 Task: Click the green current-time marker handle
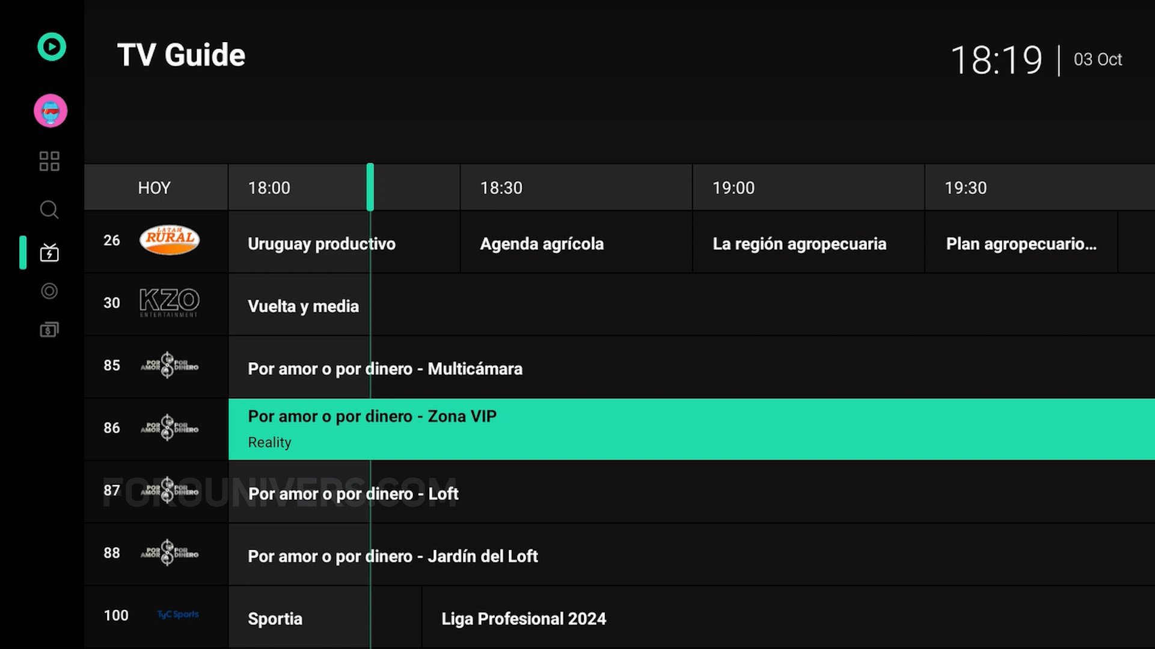tap(370, 187)
